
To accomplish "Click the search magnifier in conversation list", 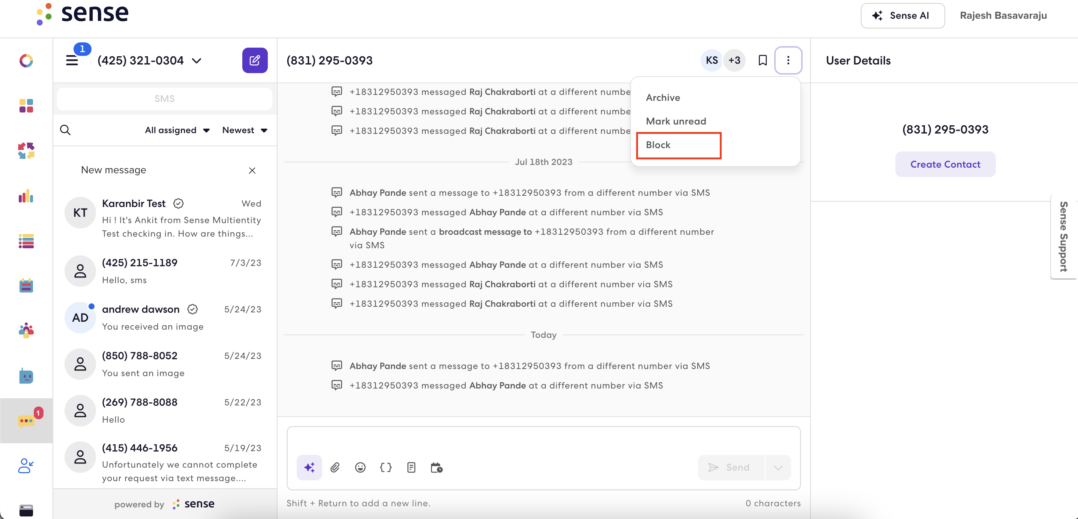I will [x=65, y=130].
